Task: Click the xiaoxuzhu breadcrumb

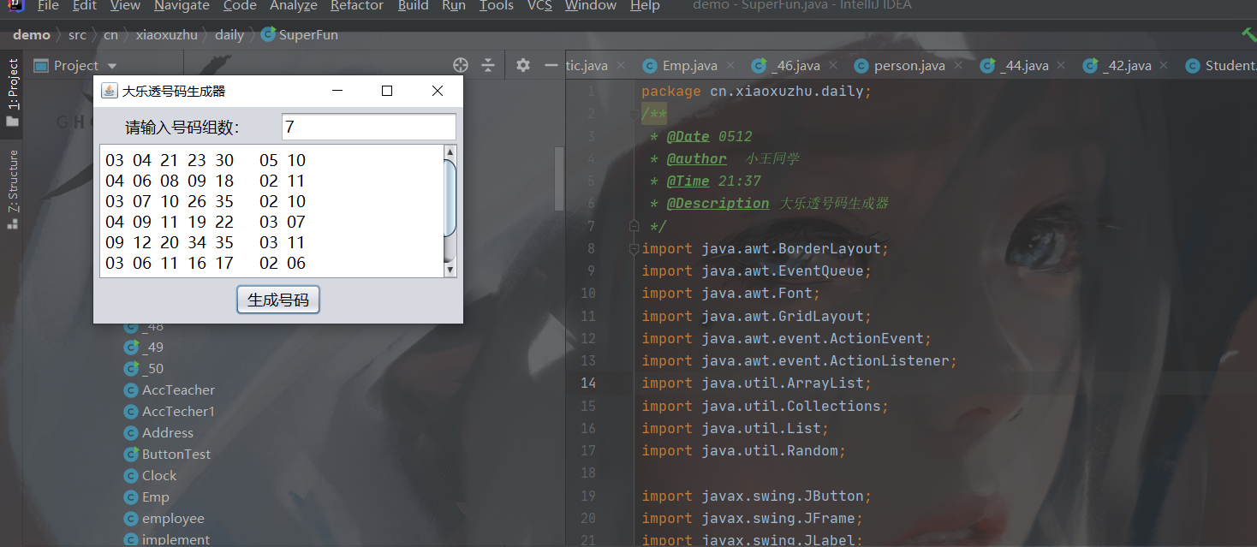Action: [x=166, y=35]
